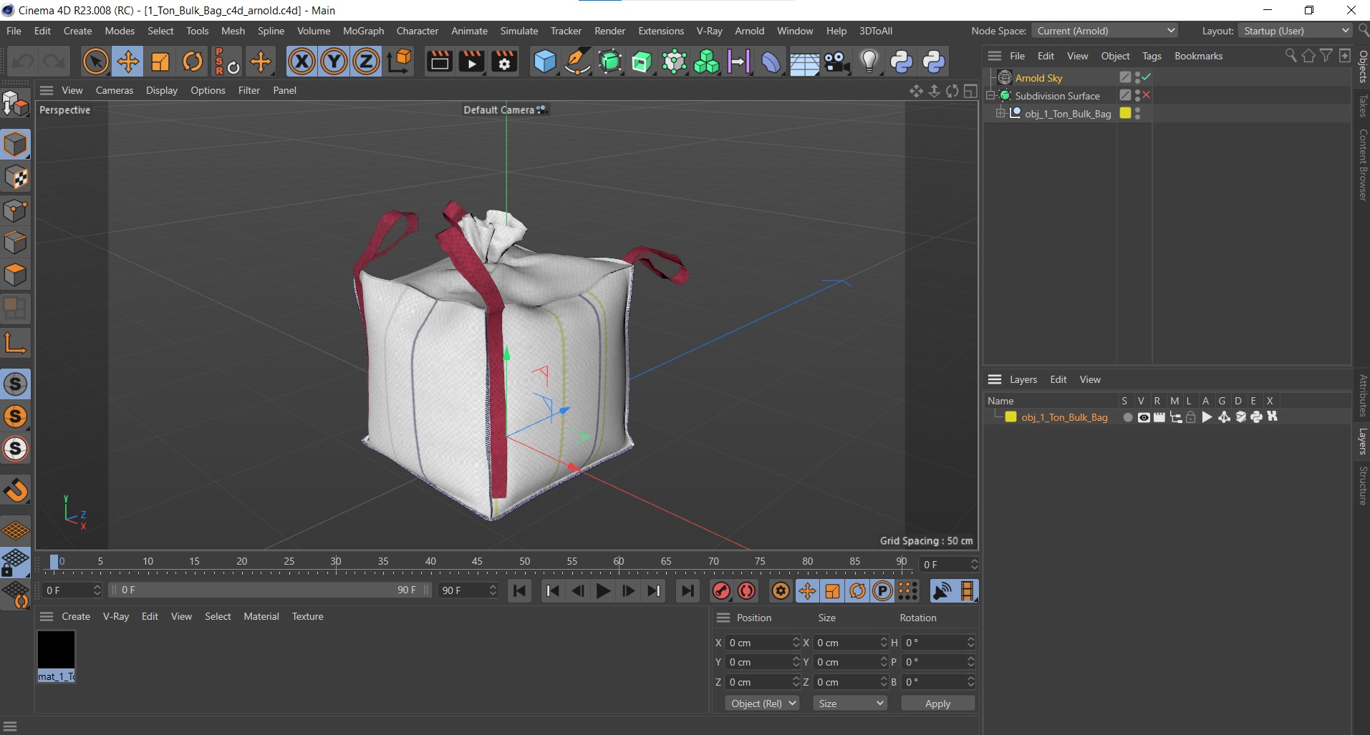Add a Floor environment object
Image resolution: width=1370 pixels, height=735 pixels.
click(804, 62)
